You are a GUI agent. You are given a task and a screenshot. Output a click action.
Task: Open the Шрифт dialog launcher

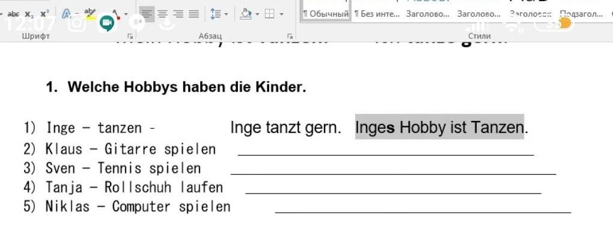(130, 37)
